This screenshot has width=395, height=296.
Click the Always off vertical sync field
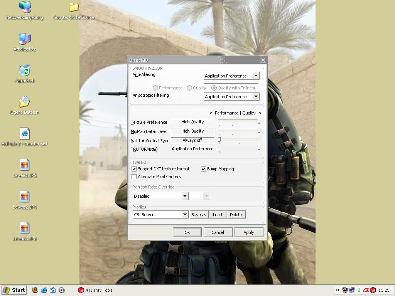click(192, 140)
